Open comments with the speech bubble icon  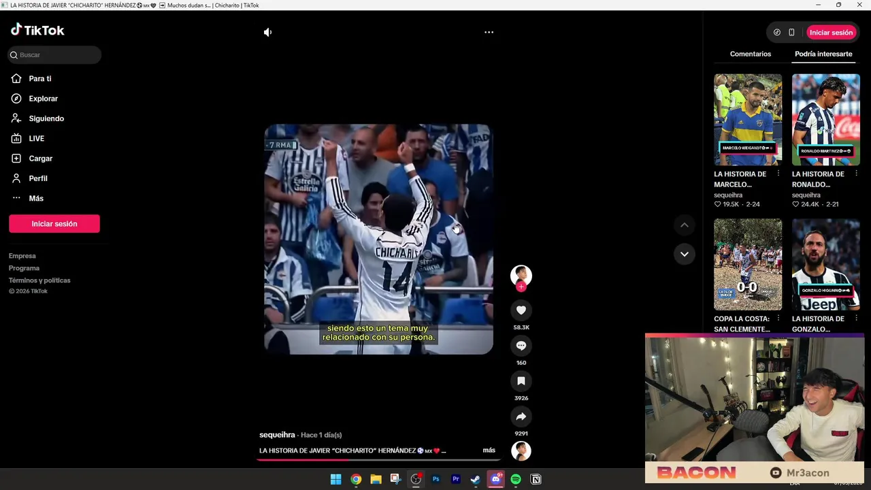521,346
